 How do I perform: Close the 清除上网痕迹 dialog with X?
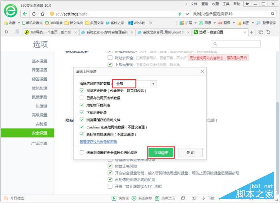(202, 72)
